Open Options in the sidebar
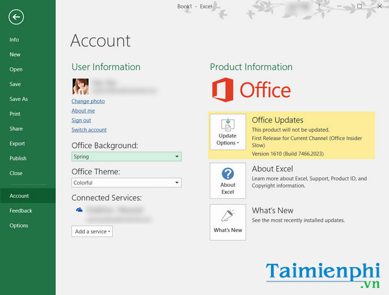This screenshot has width=389, height=295. 19,226
